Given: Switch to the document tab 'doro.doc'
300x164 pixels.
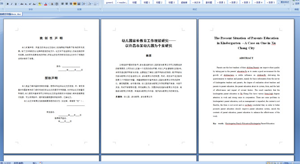Looking at the screenshot, I should [x=11, y=14].
